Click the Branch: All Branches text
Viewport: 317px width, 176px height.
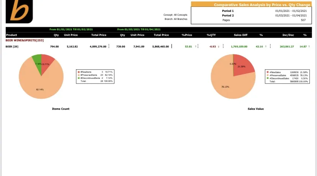click(x=176, y=19)
